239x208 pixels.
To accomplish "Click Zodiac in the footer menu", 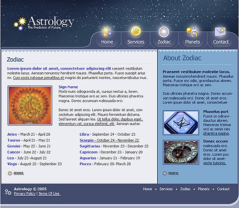I will click(x=185, y=189).
